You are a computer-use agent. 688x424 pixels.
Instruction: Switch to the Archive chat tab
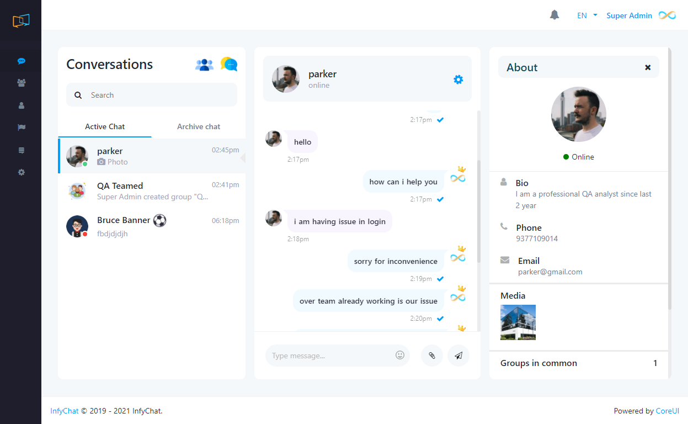tap(199, 126)
